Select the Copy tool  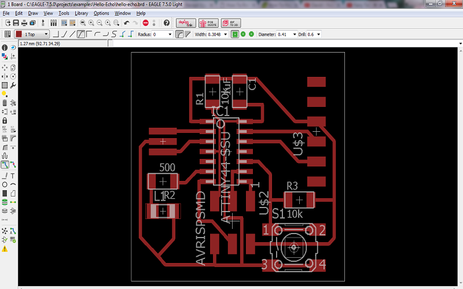click(x=13, y=68)
